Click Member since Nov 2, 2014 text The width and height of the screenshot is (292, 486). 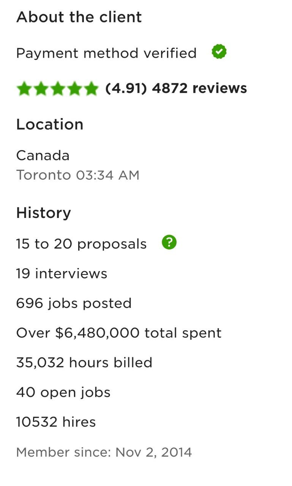[104, 452]
